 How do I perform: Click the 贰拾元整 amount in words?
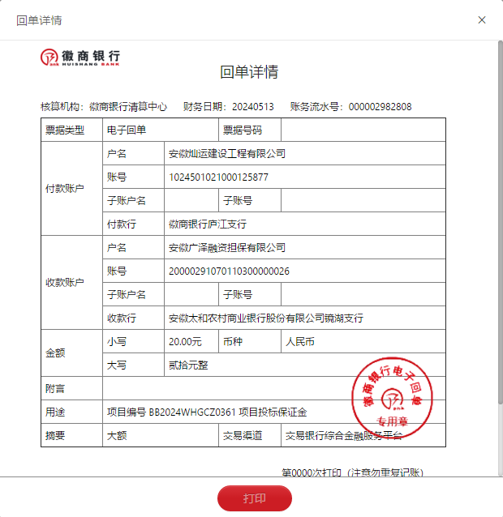click(188, 365)
